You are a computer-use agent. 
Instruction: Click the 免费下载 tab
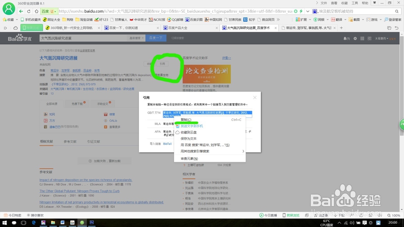[77, 104]
